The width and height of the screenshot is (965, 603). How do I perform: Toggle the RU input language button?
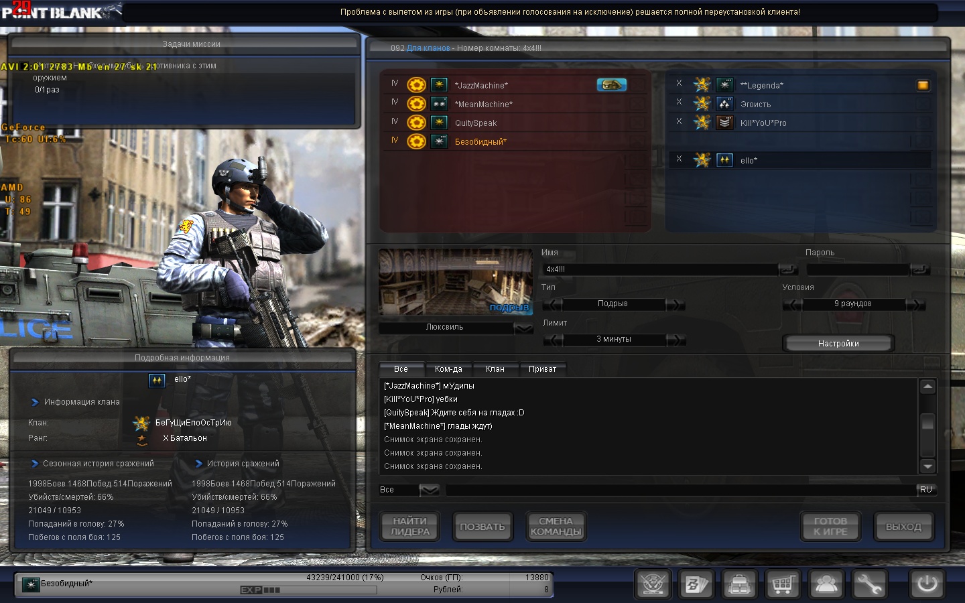tap(926, 490)
